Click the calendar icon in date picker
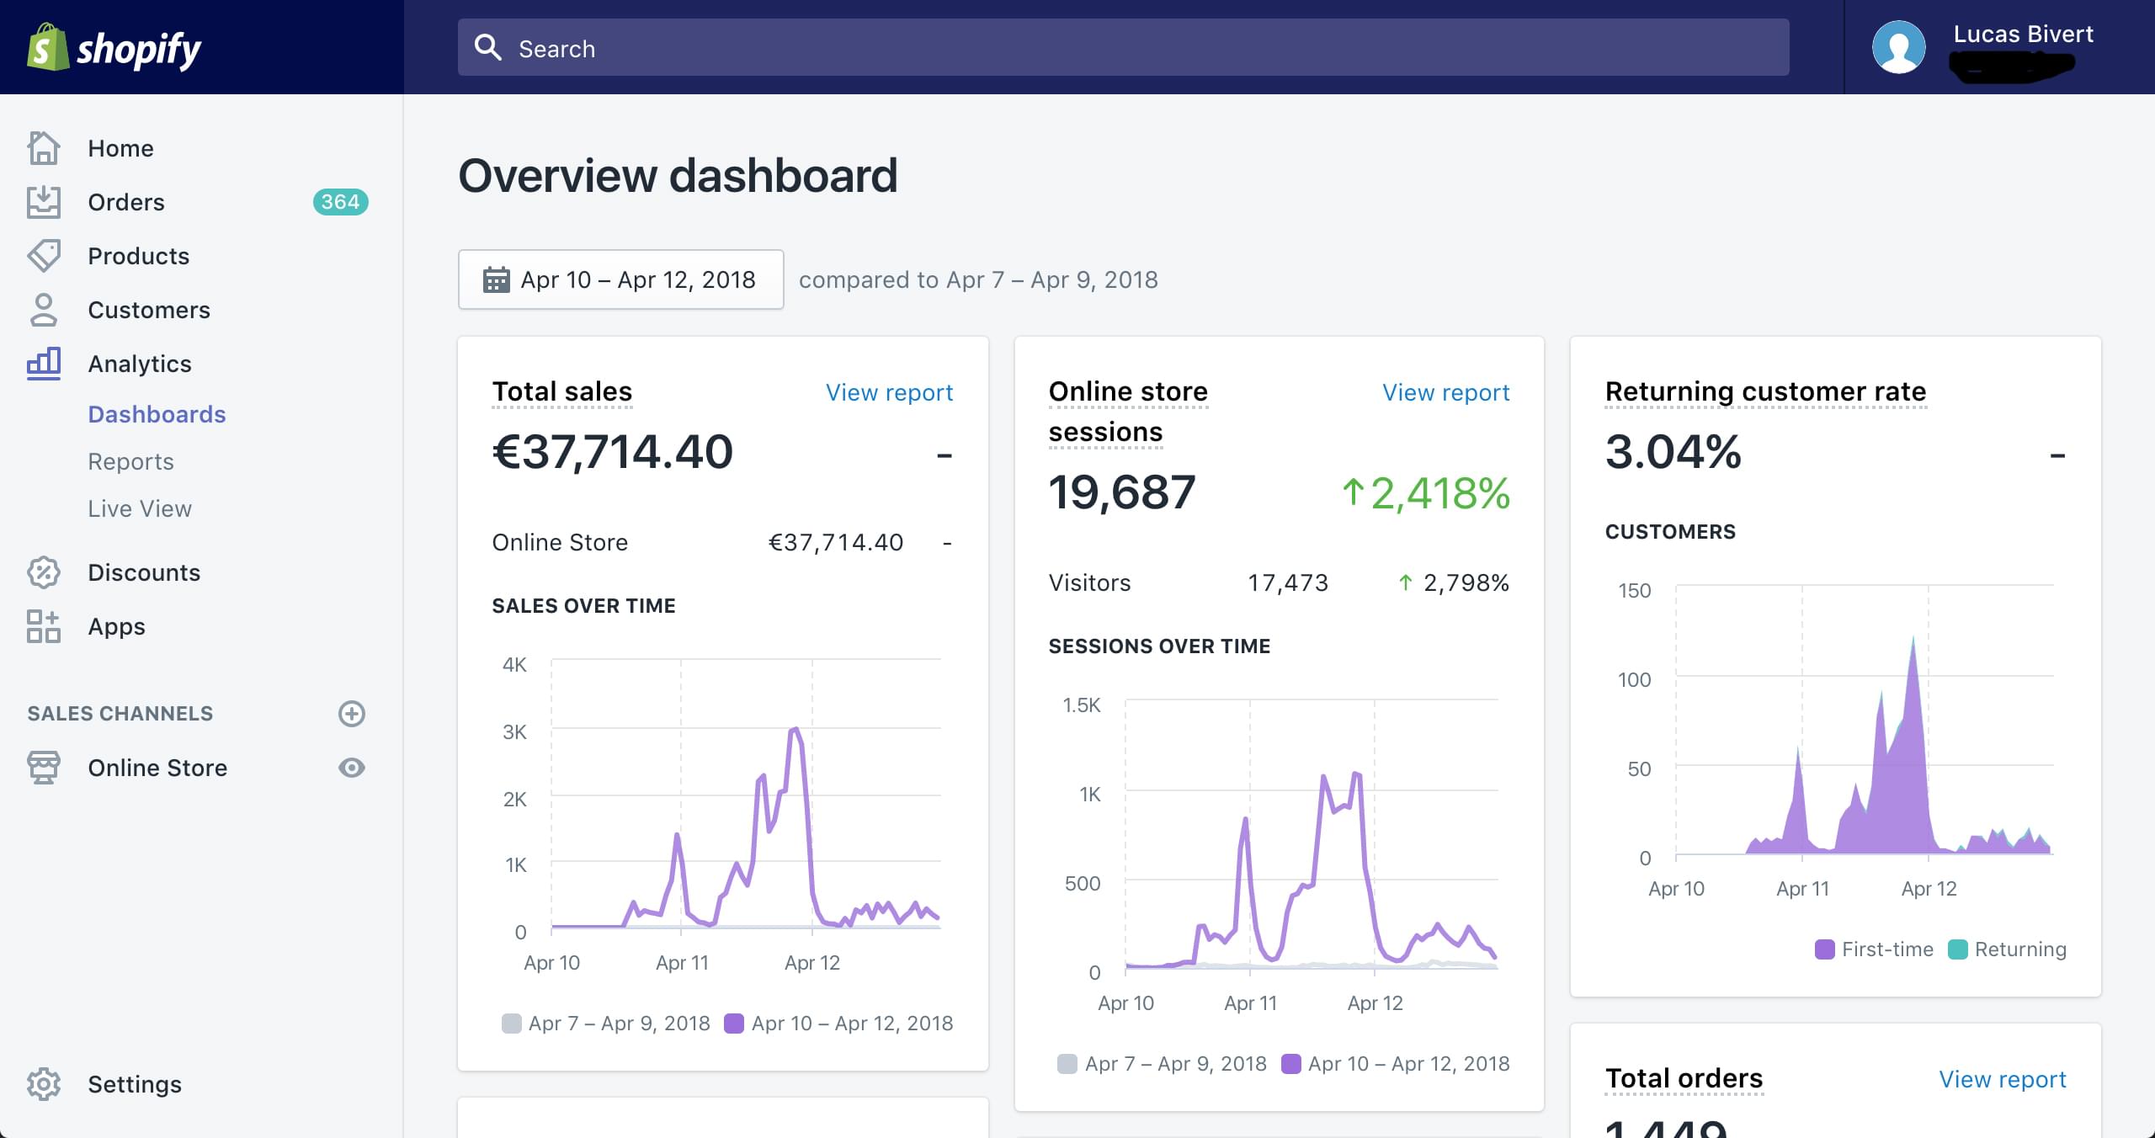The width and height of the screenshot is (2155, 1138). pos(496,279)
